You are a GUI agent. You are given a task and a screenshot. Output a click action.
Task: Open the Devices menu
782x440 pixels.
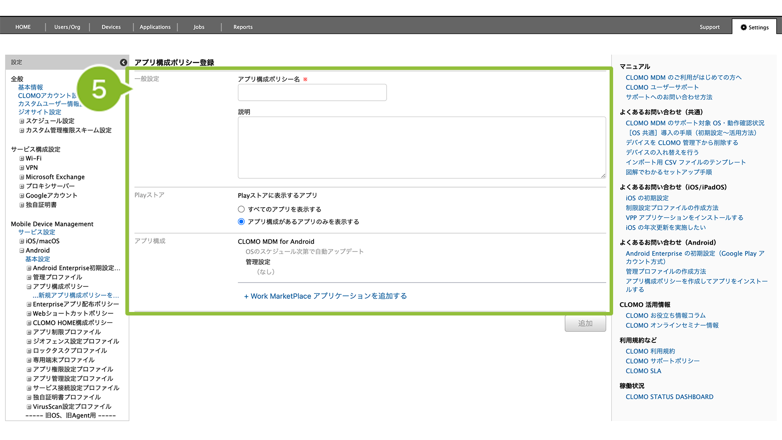(111, 27)
